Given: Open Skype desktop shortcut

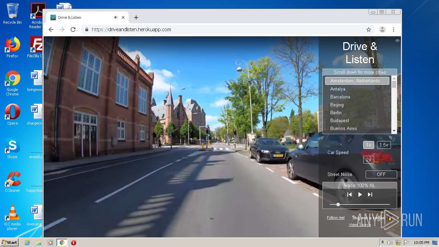Looking at the screenshot, I should click(x=12, y=148).
